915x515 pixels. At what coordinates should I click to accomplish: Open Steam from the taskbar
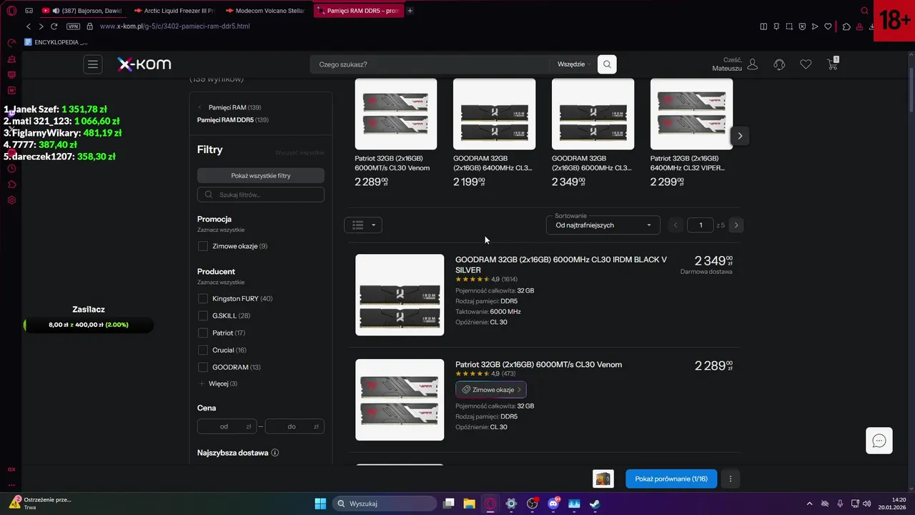(595, 504)
